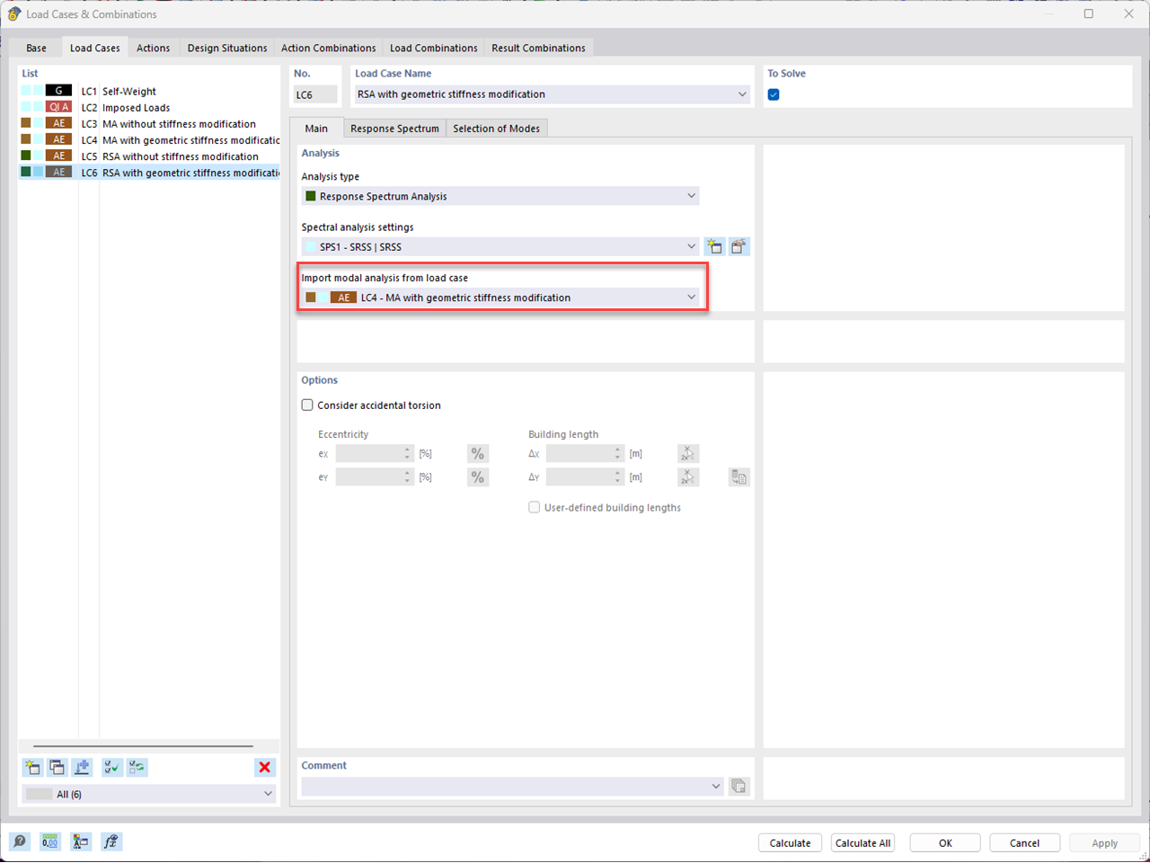Screen dimensions: 1150x863
Task: Switch to the Response Spectrum tab
Action: [394, 128]
